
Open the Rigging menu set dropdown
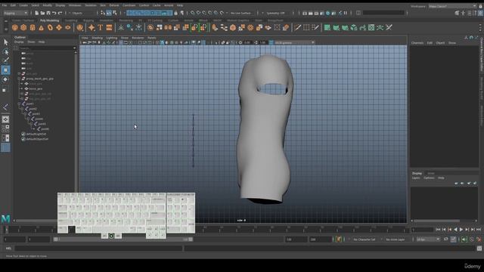(x=15, y=14)
